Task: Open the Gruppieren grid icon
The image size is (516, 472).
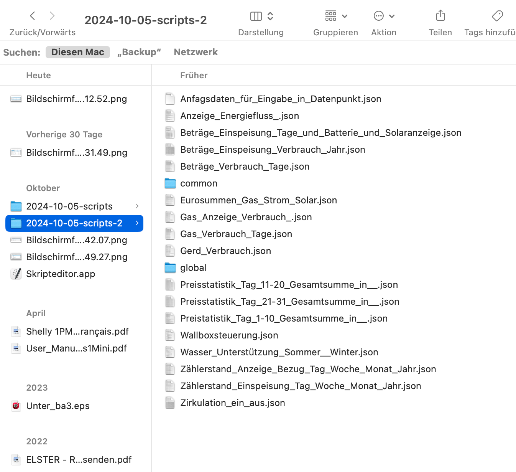Action: click(331, 16)
